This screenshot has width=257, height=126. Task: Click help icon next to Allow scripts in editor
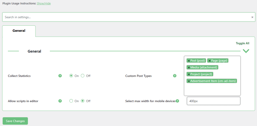pyautogui.click(x=60, y=101)
